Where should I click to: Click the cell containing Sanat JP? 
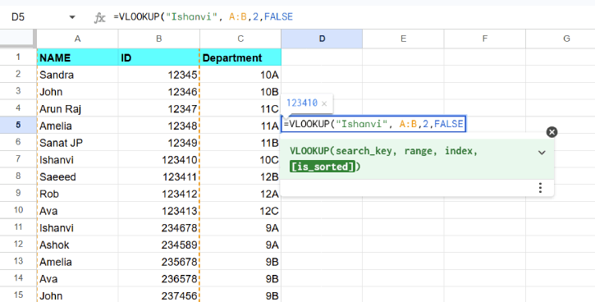tap(77, 142)
